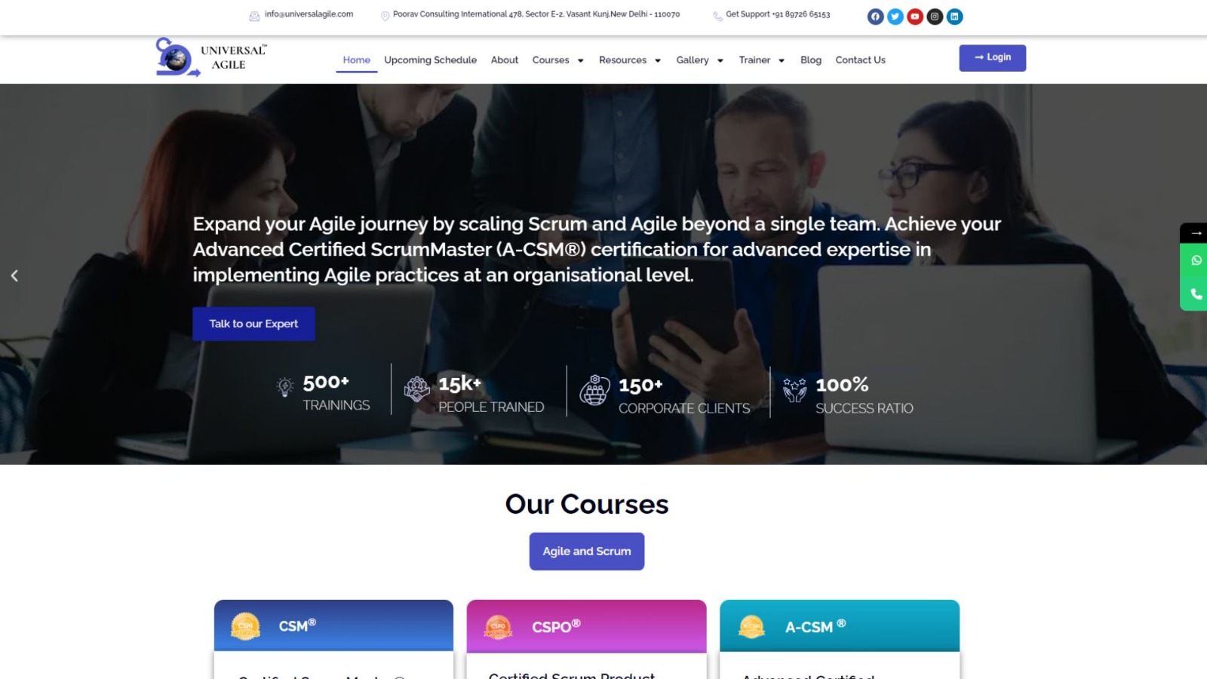Click the green phone call side icon
Viewport: 1207px width, 679px height.
pyautogui.click(x=1196, y=294)
